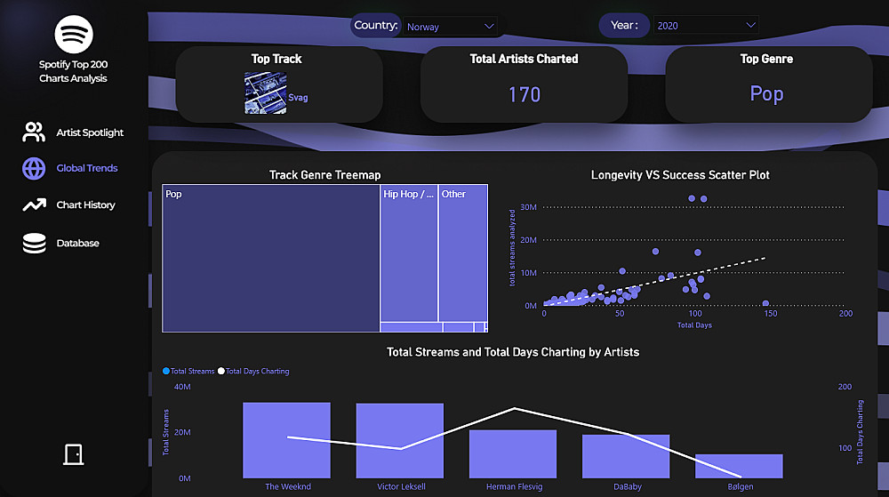The height and width of the screenshot is (497, 889).
Task: Click the exit door icon
Action: pos(73,454)
